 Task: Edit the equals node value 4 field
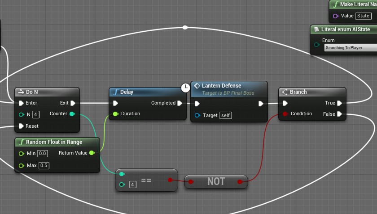(132, 185)
